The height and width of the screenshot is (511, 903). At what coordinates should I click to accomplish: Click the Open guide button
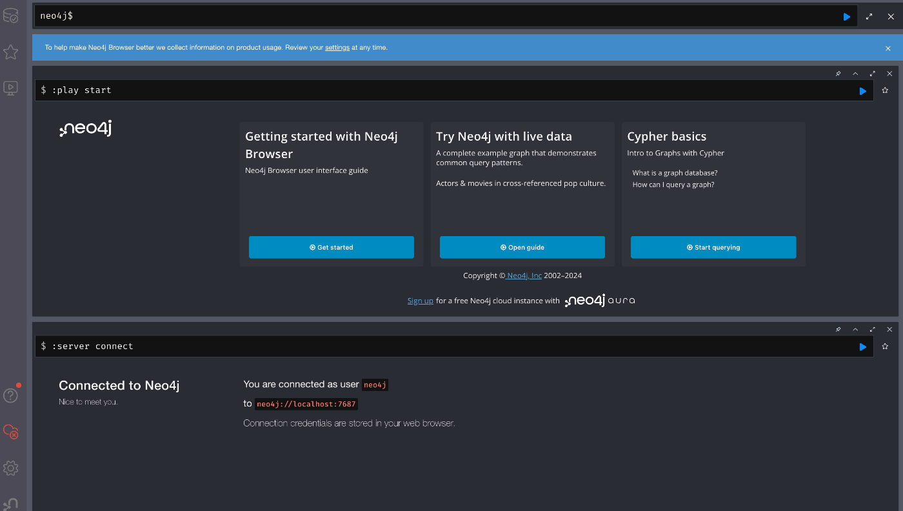coord(522,247)
